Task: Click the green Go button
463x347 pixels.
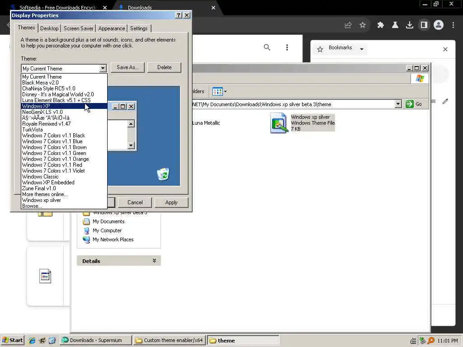Action: (414, 104)
